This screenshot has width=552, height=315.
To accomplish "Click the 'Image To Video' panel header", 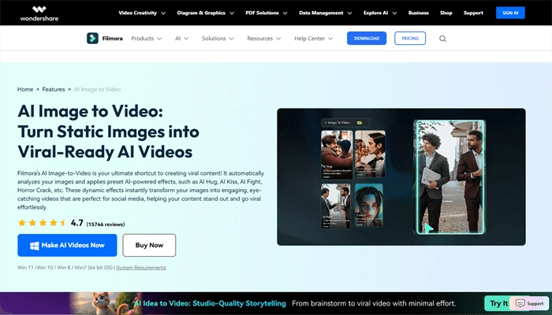I will tap(345, 123).
